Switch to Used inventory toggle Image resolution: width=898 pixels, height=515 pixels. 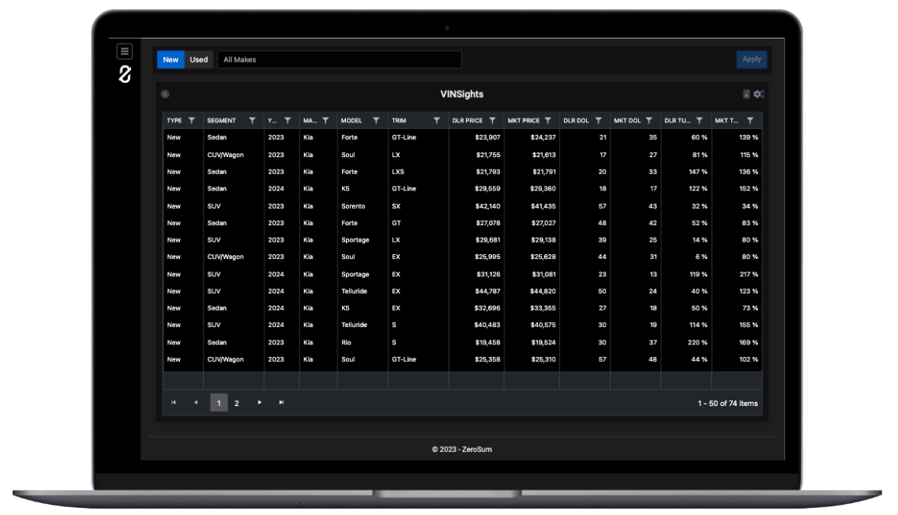199,59
